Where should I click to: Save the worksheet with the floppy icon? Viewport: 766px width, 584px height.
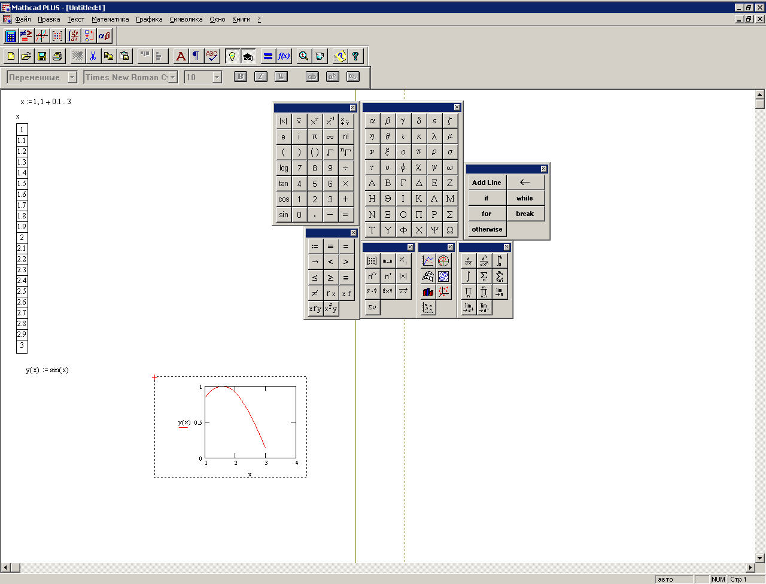click(x=42, y=56)
